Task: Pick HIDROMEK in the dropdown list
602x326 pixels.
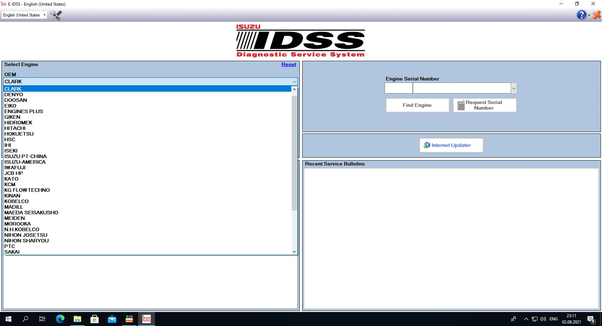Action: coord(148,123)
